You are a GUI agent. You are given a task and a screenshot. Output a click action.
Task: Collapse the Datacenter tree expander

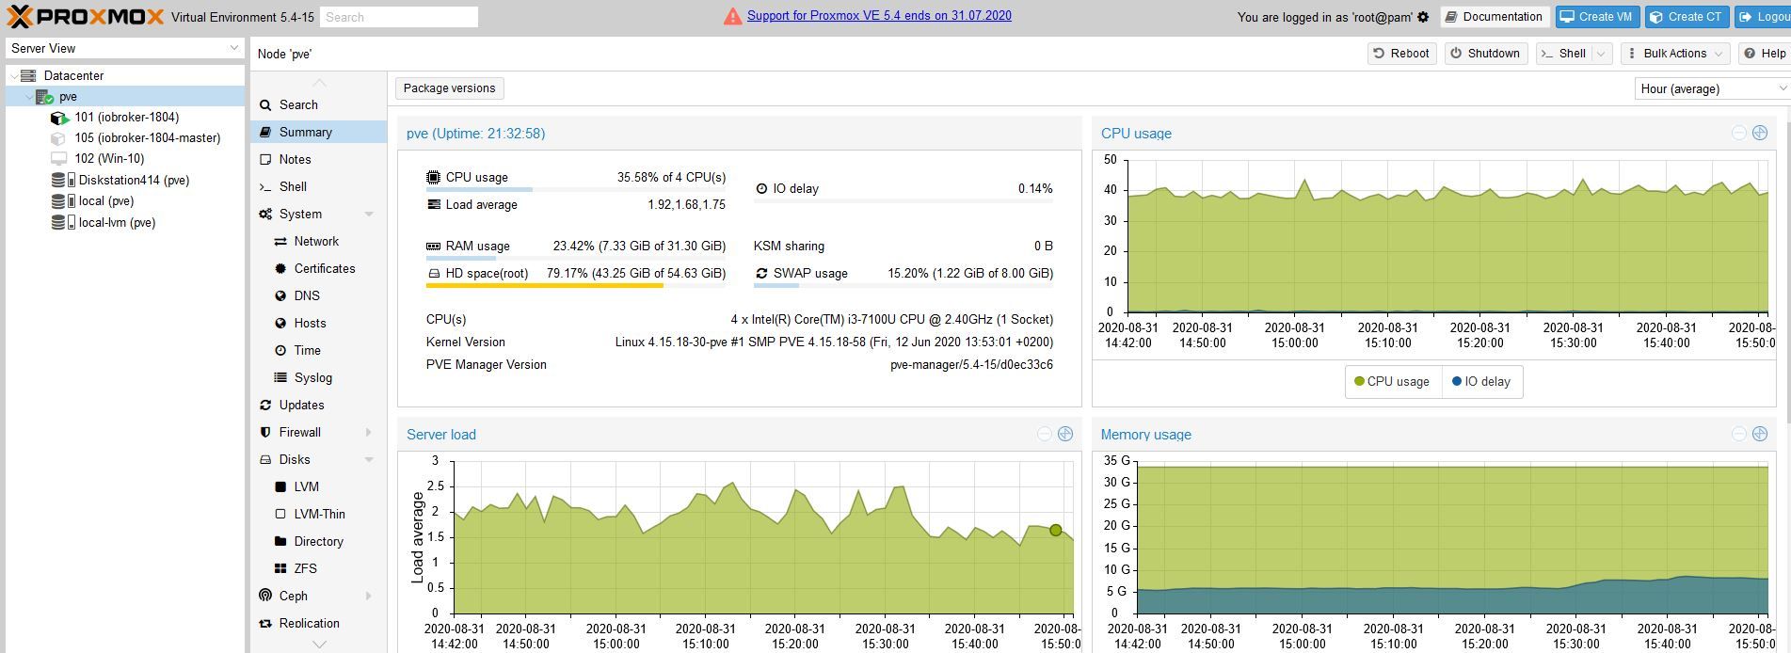pyautogui.click(x=13, y=75)
